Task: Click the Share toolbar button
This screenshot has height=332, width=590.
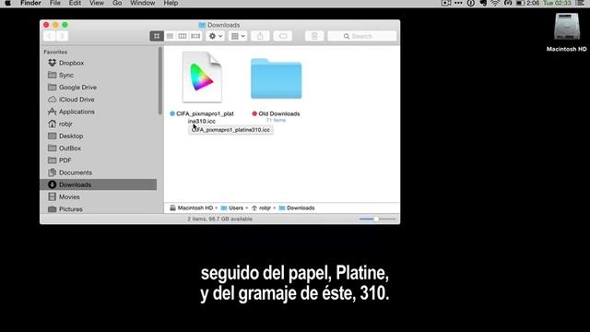Action: pyautogui.click(x=260, y=36)
